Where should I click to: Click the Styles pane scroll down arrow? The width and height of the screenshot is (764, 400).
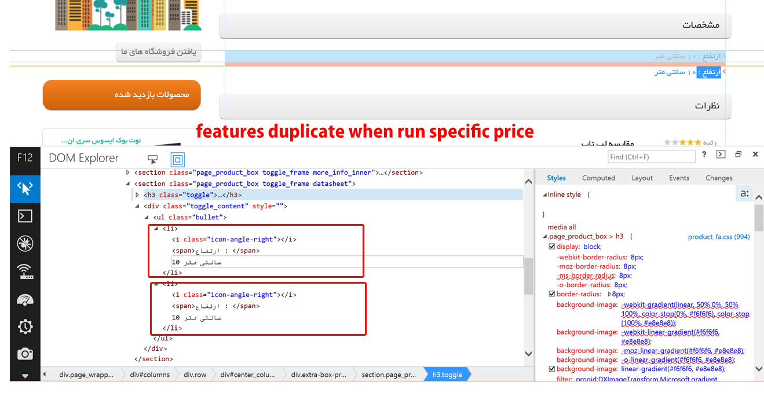coord(759,369)
